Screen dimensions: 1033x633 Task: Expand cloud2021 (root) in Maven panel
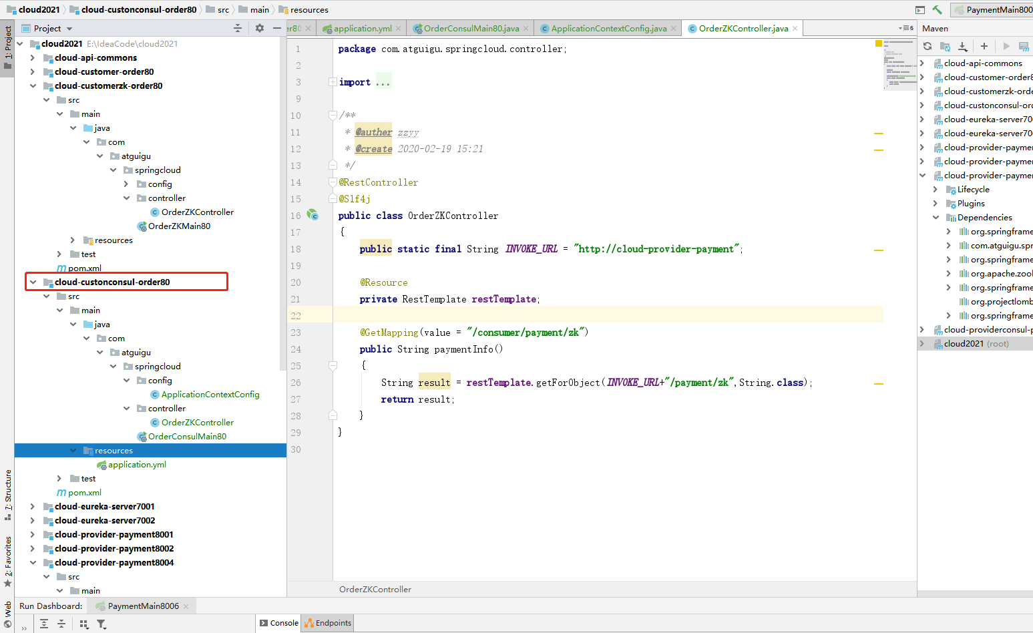click(x=922, y=344)
